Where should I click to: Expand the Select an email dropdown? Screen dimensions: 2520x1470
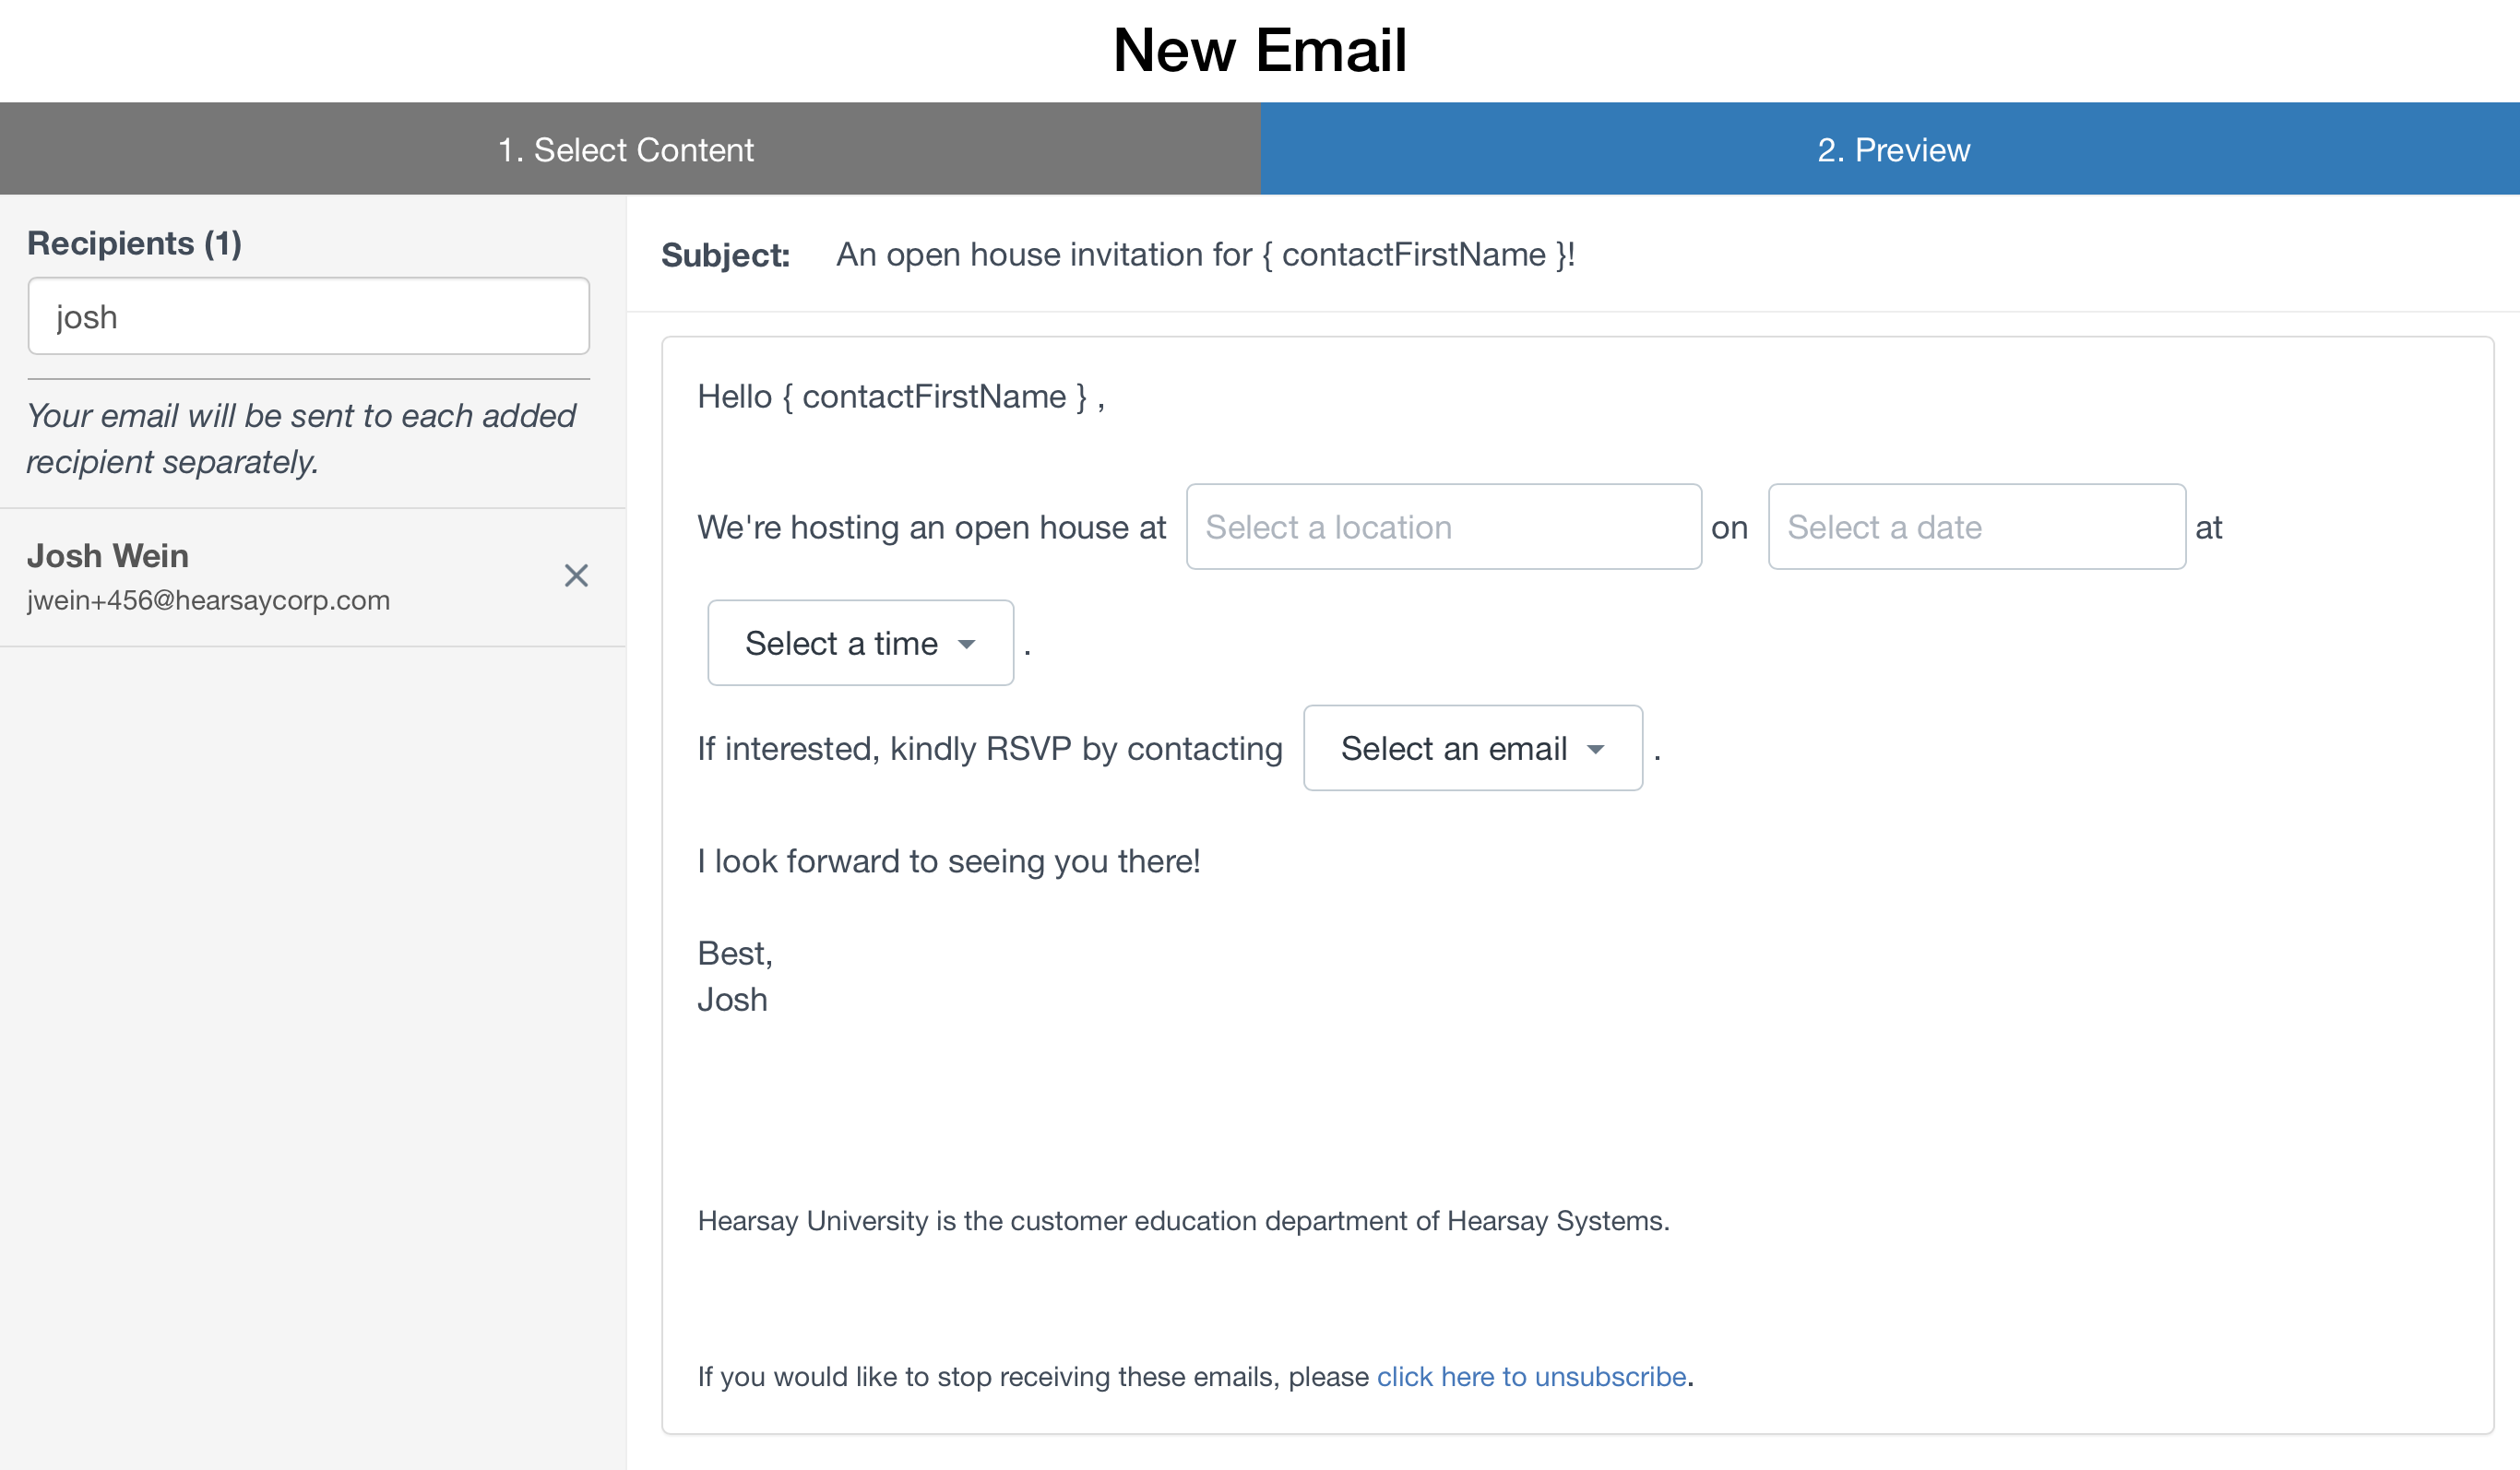pos(1473,748)
